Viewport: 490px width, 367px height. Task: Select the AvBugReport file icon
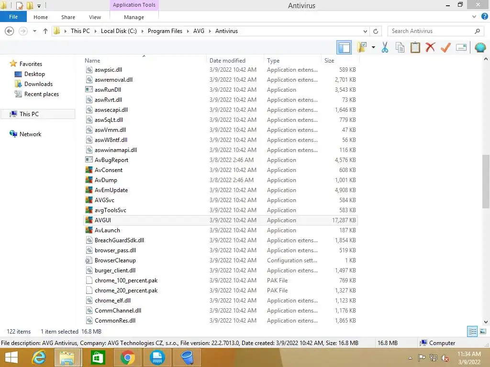pos(89,160)
